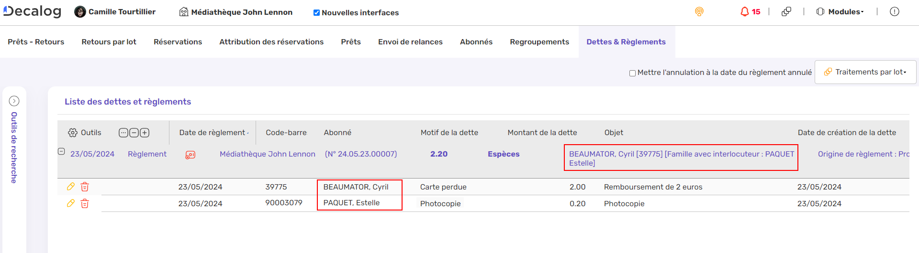Click the Médiathèque building icon
The image size is (919, 253).
(184, 12)
